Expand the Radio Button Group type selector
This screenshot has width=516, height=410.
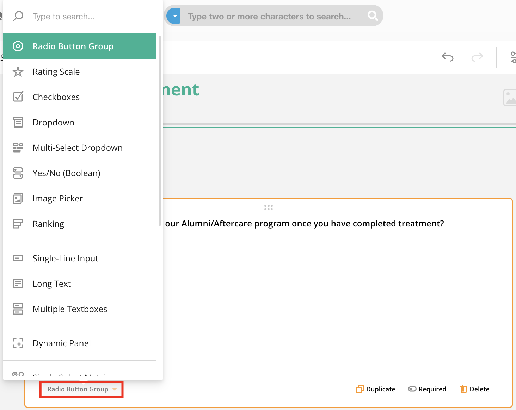pos(81,389)
